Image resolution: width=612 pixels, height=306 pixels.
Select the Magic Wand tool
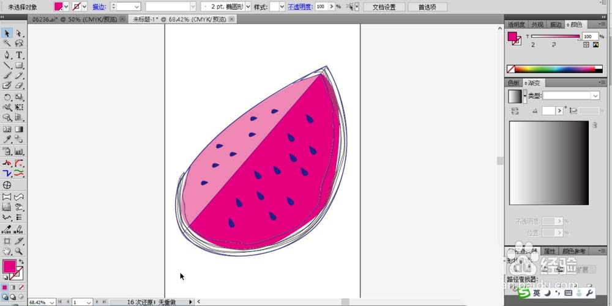7,43
